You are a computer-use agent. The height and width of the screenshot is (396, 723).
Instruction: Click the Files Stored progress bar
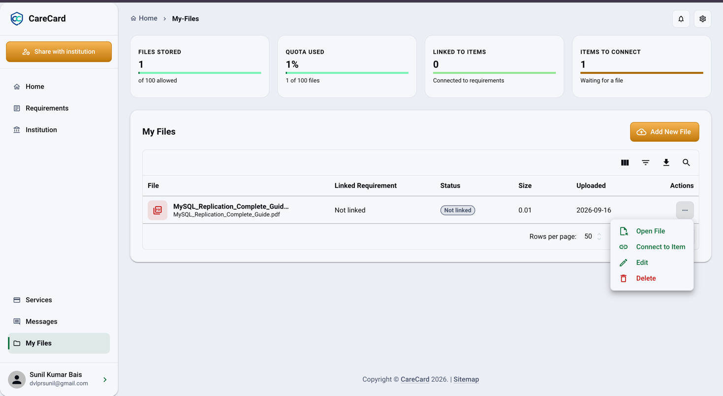pos(200,73)
